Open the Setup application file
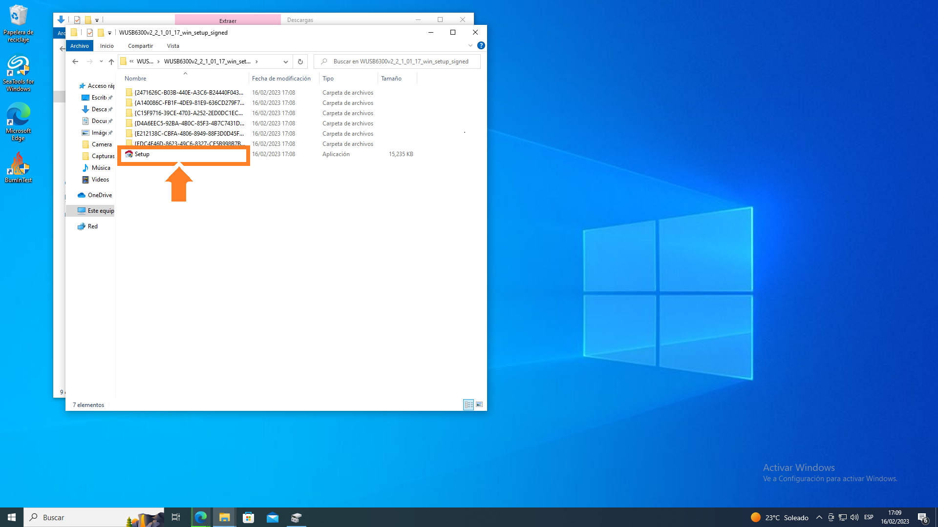The image size is (938, 527). click(x=142, y=154)
